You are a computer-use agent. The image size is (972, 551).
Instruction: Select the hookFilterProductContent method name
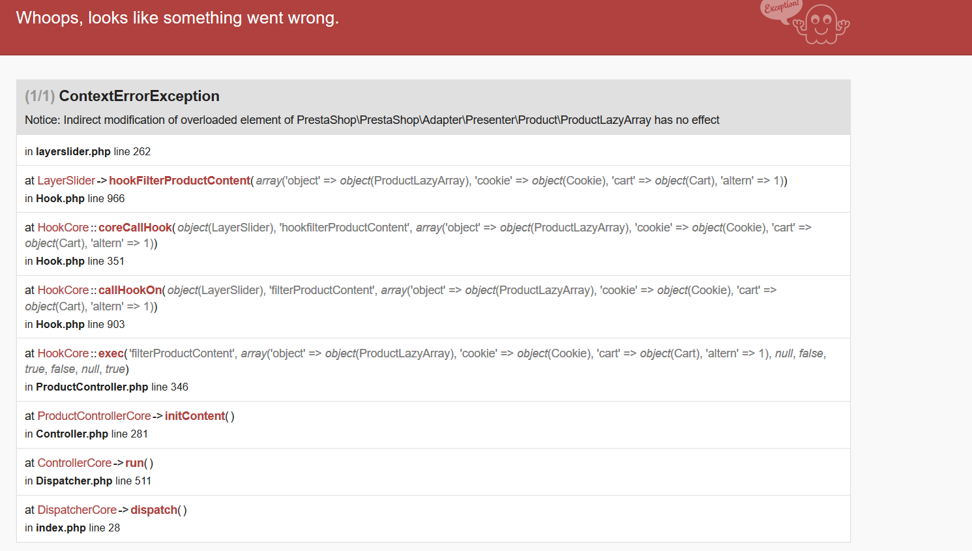(179, 181)
